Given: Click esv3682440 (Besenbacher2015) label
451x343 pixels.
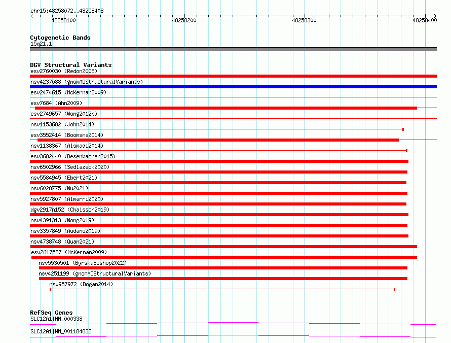Looking at the screenshot, I should 73,156.
